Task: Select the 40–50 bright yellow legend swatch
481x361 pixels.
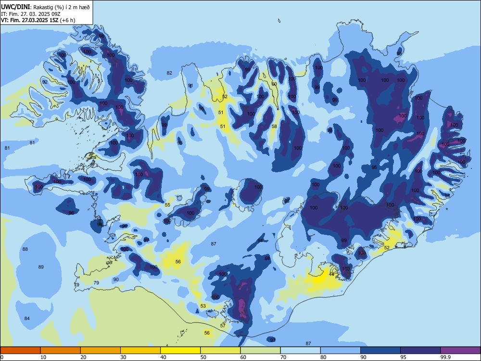Action: (180, 350)
